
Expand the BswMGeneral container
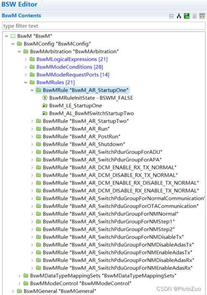click(13, 291)
